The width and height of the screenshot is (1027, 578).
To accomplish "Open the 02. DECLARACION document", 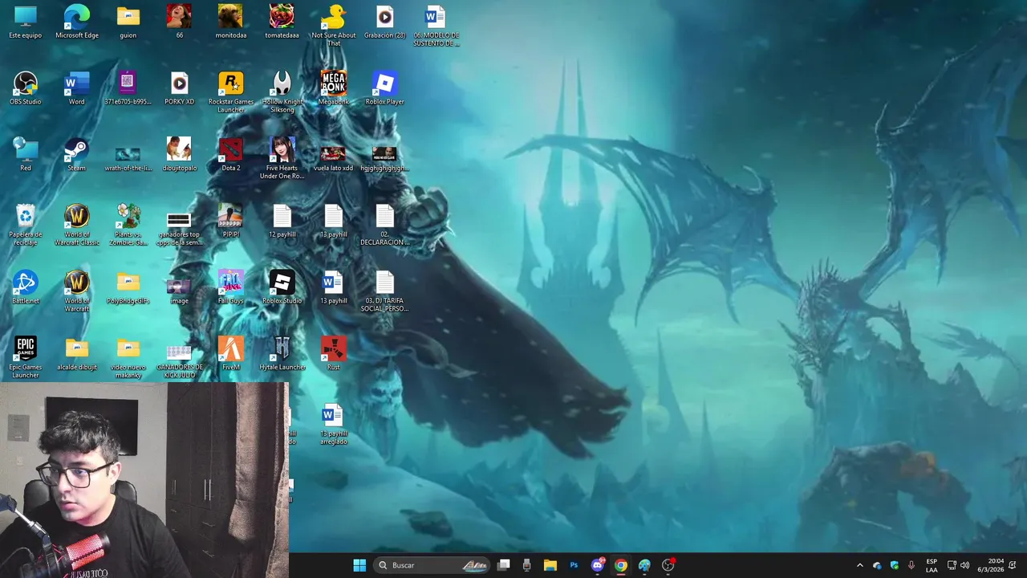I will click(385, 225).
